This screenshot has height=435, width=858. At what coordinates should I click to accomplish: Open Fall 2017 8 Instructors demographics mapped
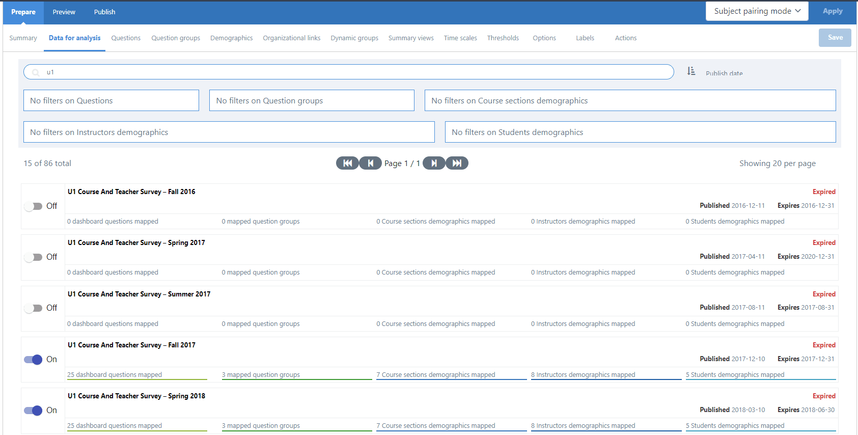(606, 375)
